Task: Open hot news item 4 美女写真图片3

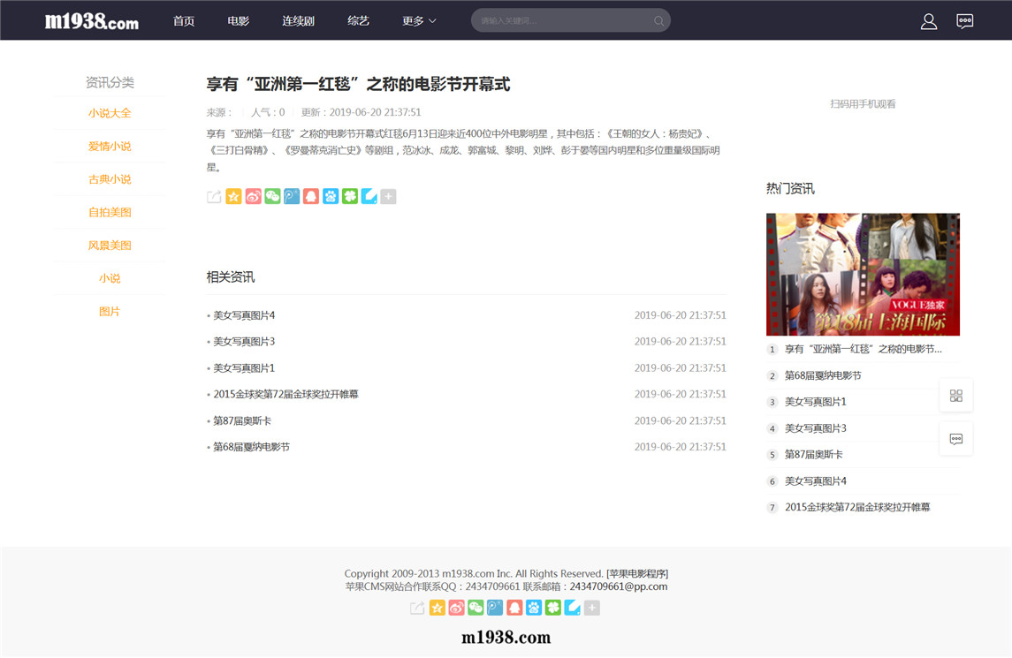Action: 815,428
